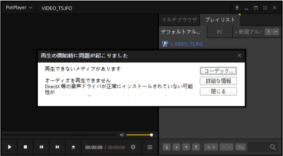Switch to the マルチブラウザ tab
Screen dimensions: 283x156
(179, 20)
